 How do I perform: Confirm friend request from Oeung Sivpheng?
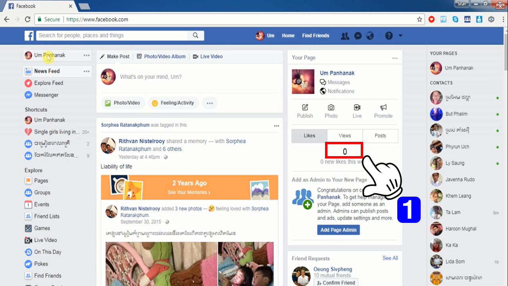click(336, 283)
